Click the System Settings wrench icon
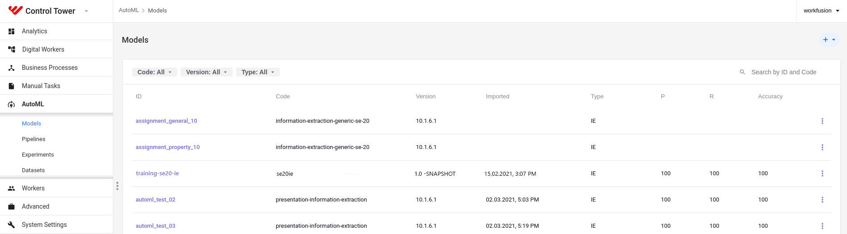The height and width of the screenshot is (234, 847). 12,225
